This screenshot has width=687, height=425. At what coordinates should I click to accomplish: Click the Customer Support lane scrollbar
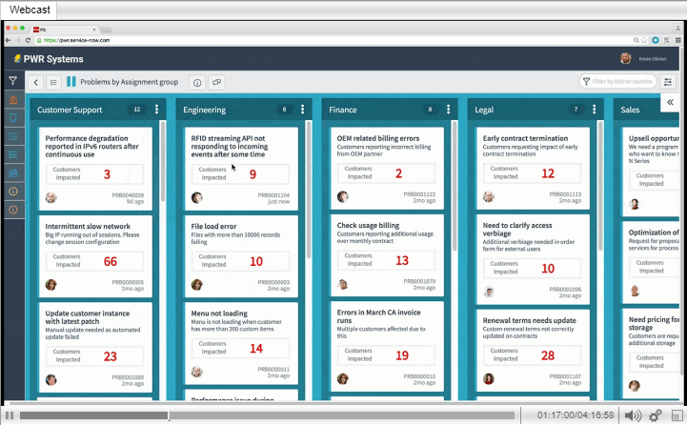point(163,161)
